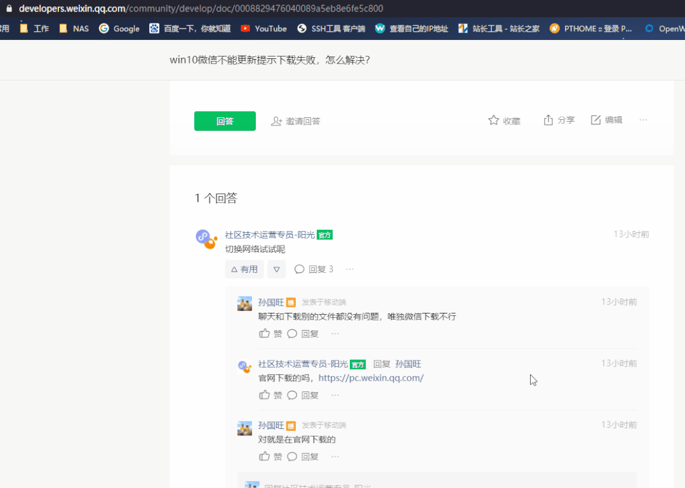685x488 pixels.
Task: Open the ellipsis menu under the 对就是在官网下载的 comment
Action: coord(335,457)
